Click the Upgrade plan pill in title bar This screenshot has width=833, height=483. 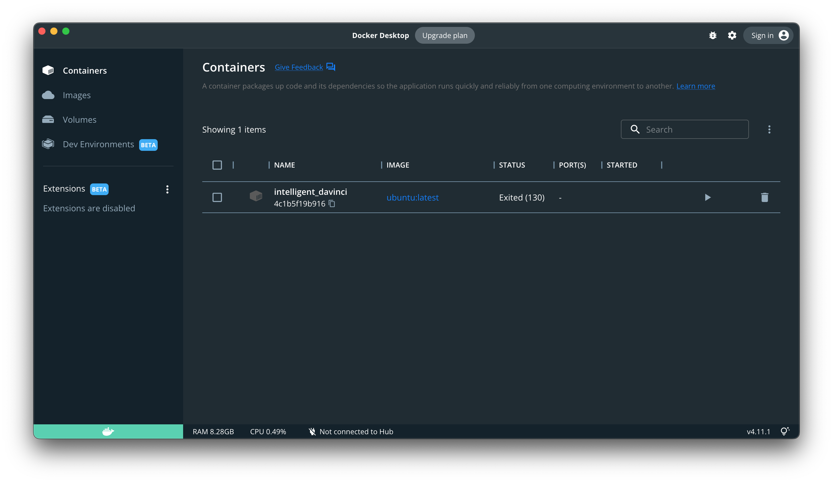(x=445, y=35)
